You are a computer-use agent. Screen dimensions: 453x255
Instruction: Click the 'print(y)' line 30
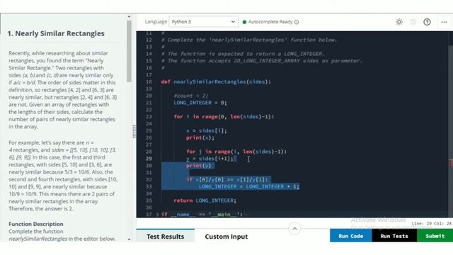(x=199, y=165)
